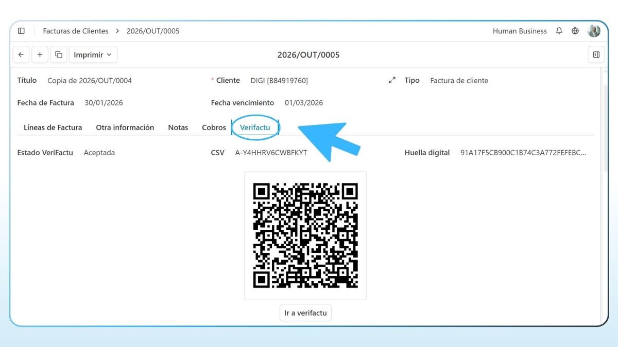The width and height of the screenshot is (618, 347).
Task: Click Fecha vencimiento date 01/03/2026
Action: click(304, 103)
